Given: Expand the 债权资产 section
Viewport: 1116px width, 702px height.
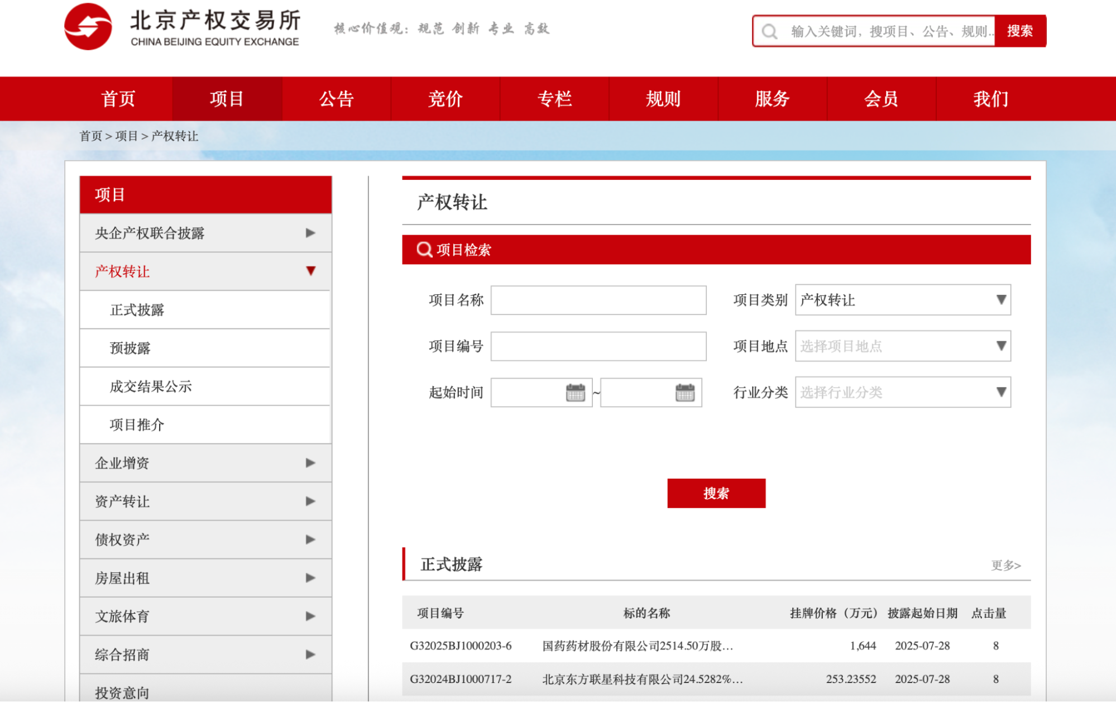Looking at the screenshot, I should (310, 539).
